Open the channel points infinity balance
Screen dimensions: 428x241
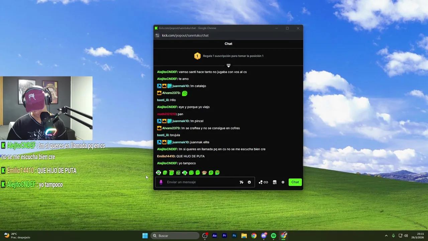(x=263, y=182)
